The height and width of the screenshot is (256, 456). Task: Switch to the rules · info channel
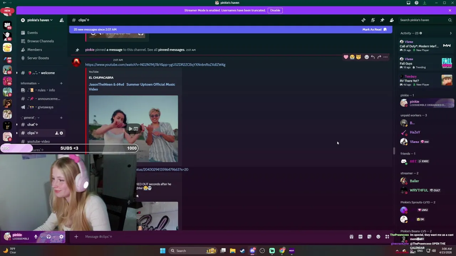click(x=42, y=90)
